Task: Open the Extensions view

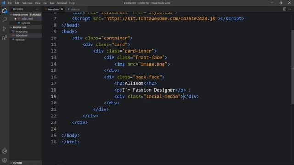Action: (x=5, y=38)
